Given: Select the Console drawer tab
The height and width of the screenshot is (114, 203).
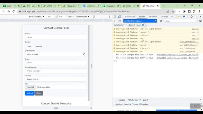Looking at the screenshot, I should pyautogui.click(x=122, y=100).
